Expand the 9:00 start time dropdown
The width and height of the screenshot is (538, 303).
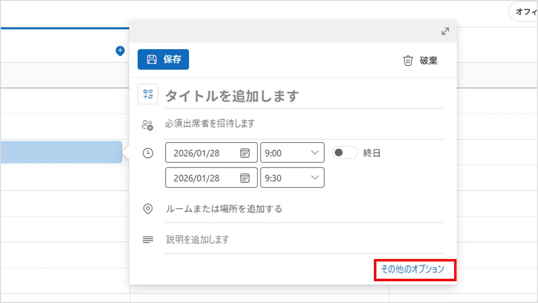coord(315,153)
